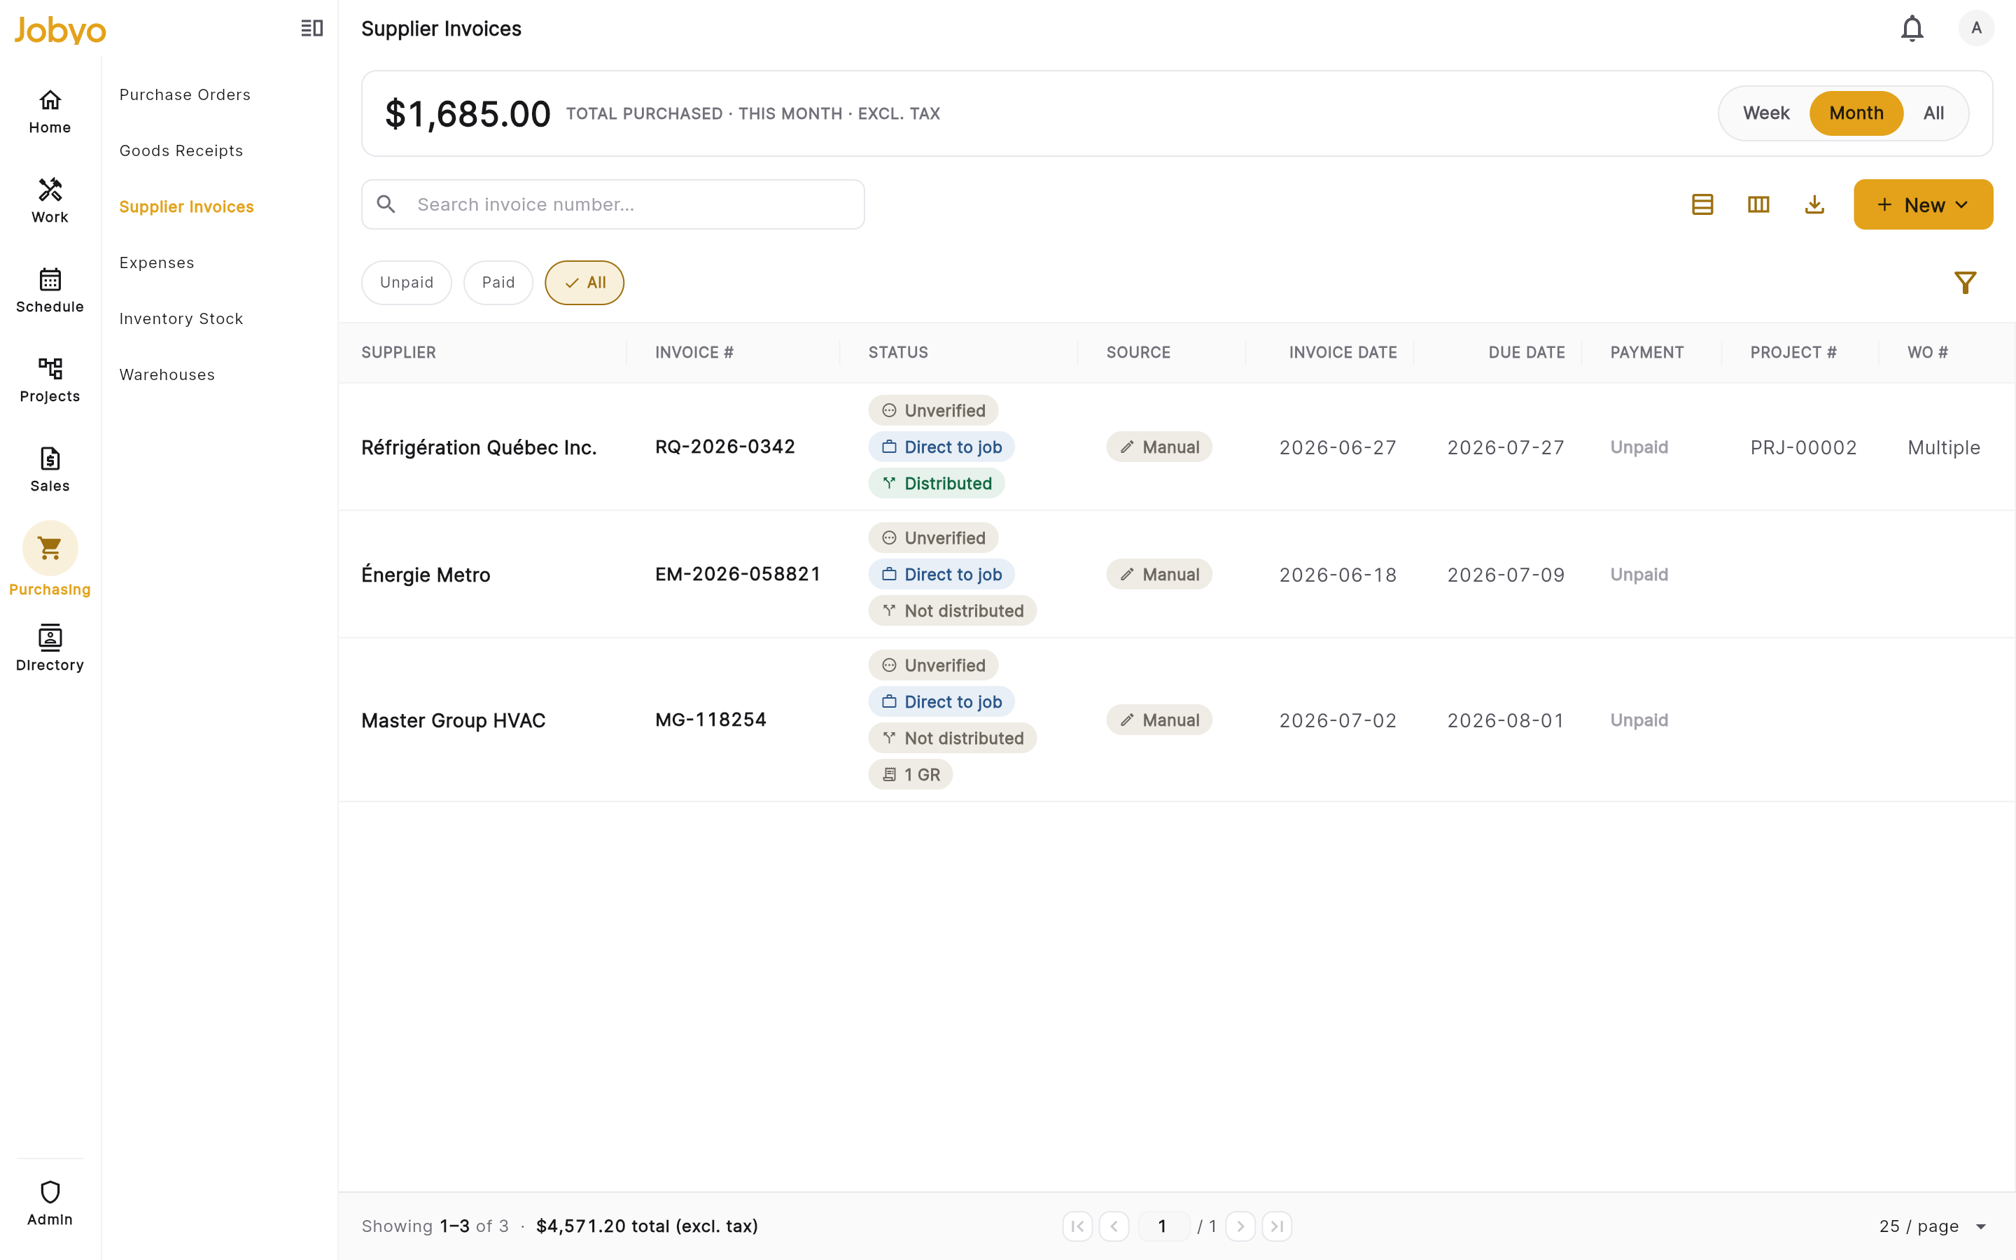2016x1260 pixels.
Task: Switch to row density view icon
Action: pos(1702,204)
